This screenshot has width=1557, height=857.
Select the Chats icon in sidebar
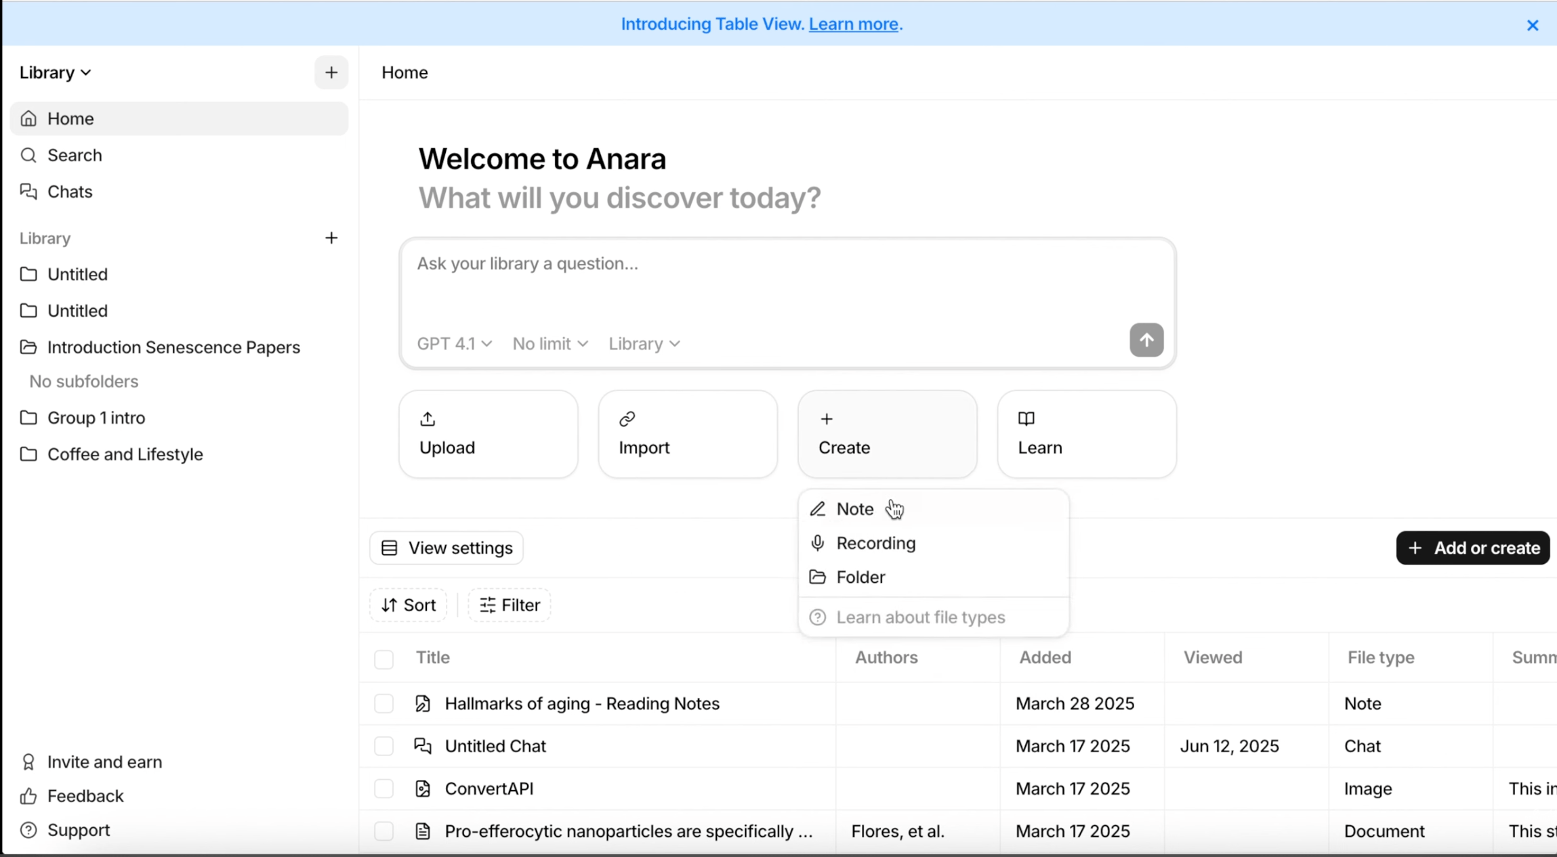(28, 192)
